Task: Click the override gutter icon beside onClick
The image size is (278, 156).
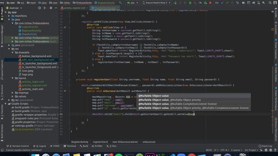Action: point(65,27)
